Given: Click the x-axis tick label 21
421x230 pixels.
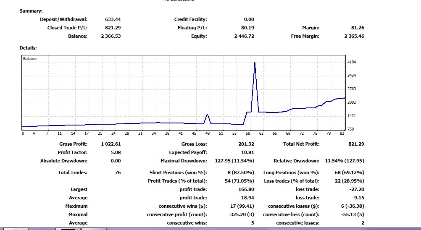Looking at the screenshot, I should [100, 133].
